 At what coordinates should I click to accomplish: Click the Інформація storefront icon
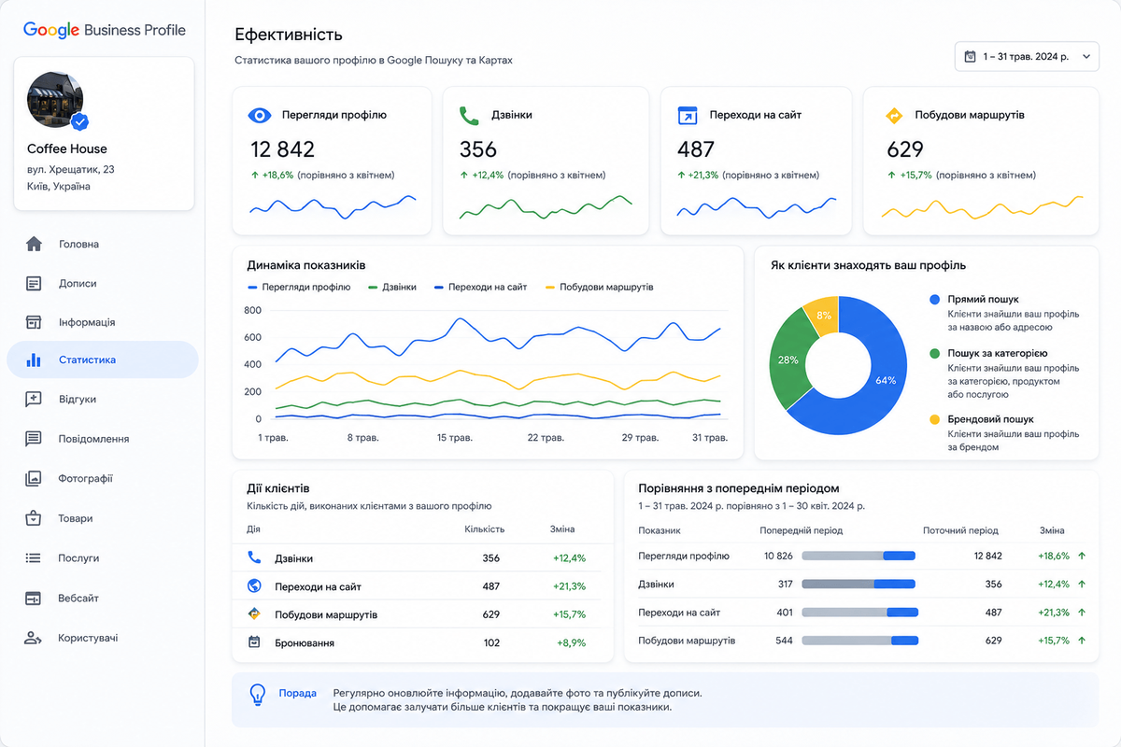[34, 322]
